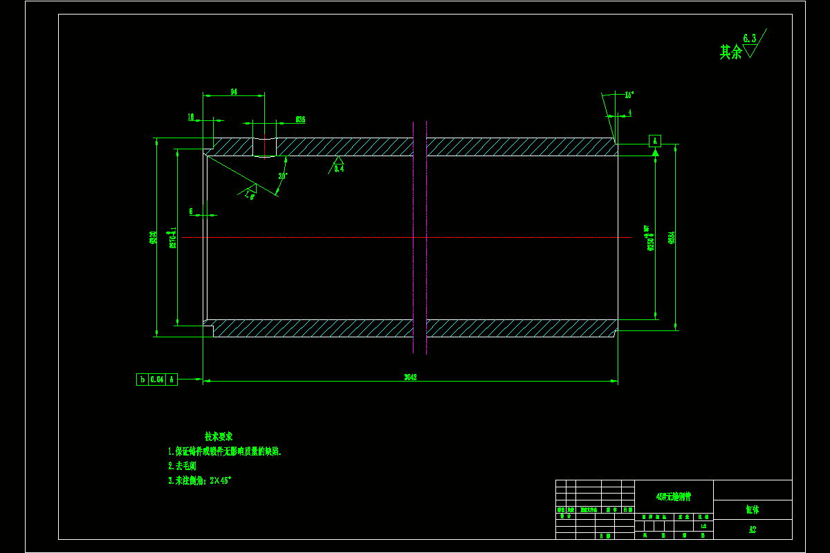Select the Ø270 diameter dimension on left
The image size is (830, 553).
tap(173, 238)
